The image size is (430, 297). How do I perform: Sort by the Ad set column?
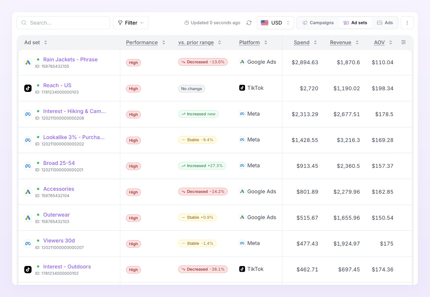click(x=36, y=43)
